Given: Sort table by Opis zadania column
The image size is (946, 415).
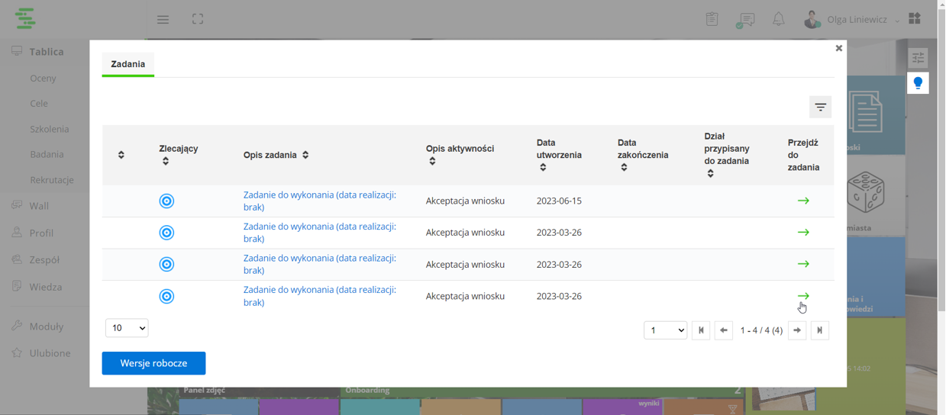Looking at the screenshot, I should 305,155.
